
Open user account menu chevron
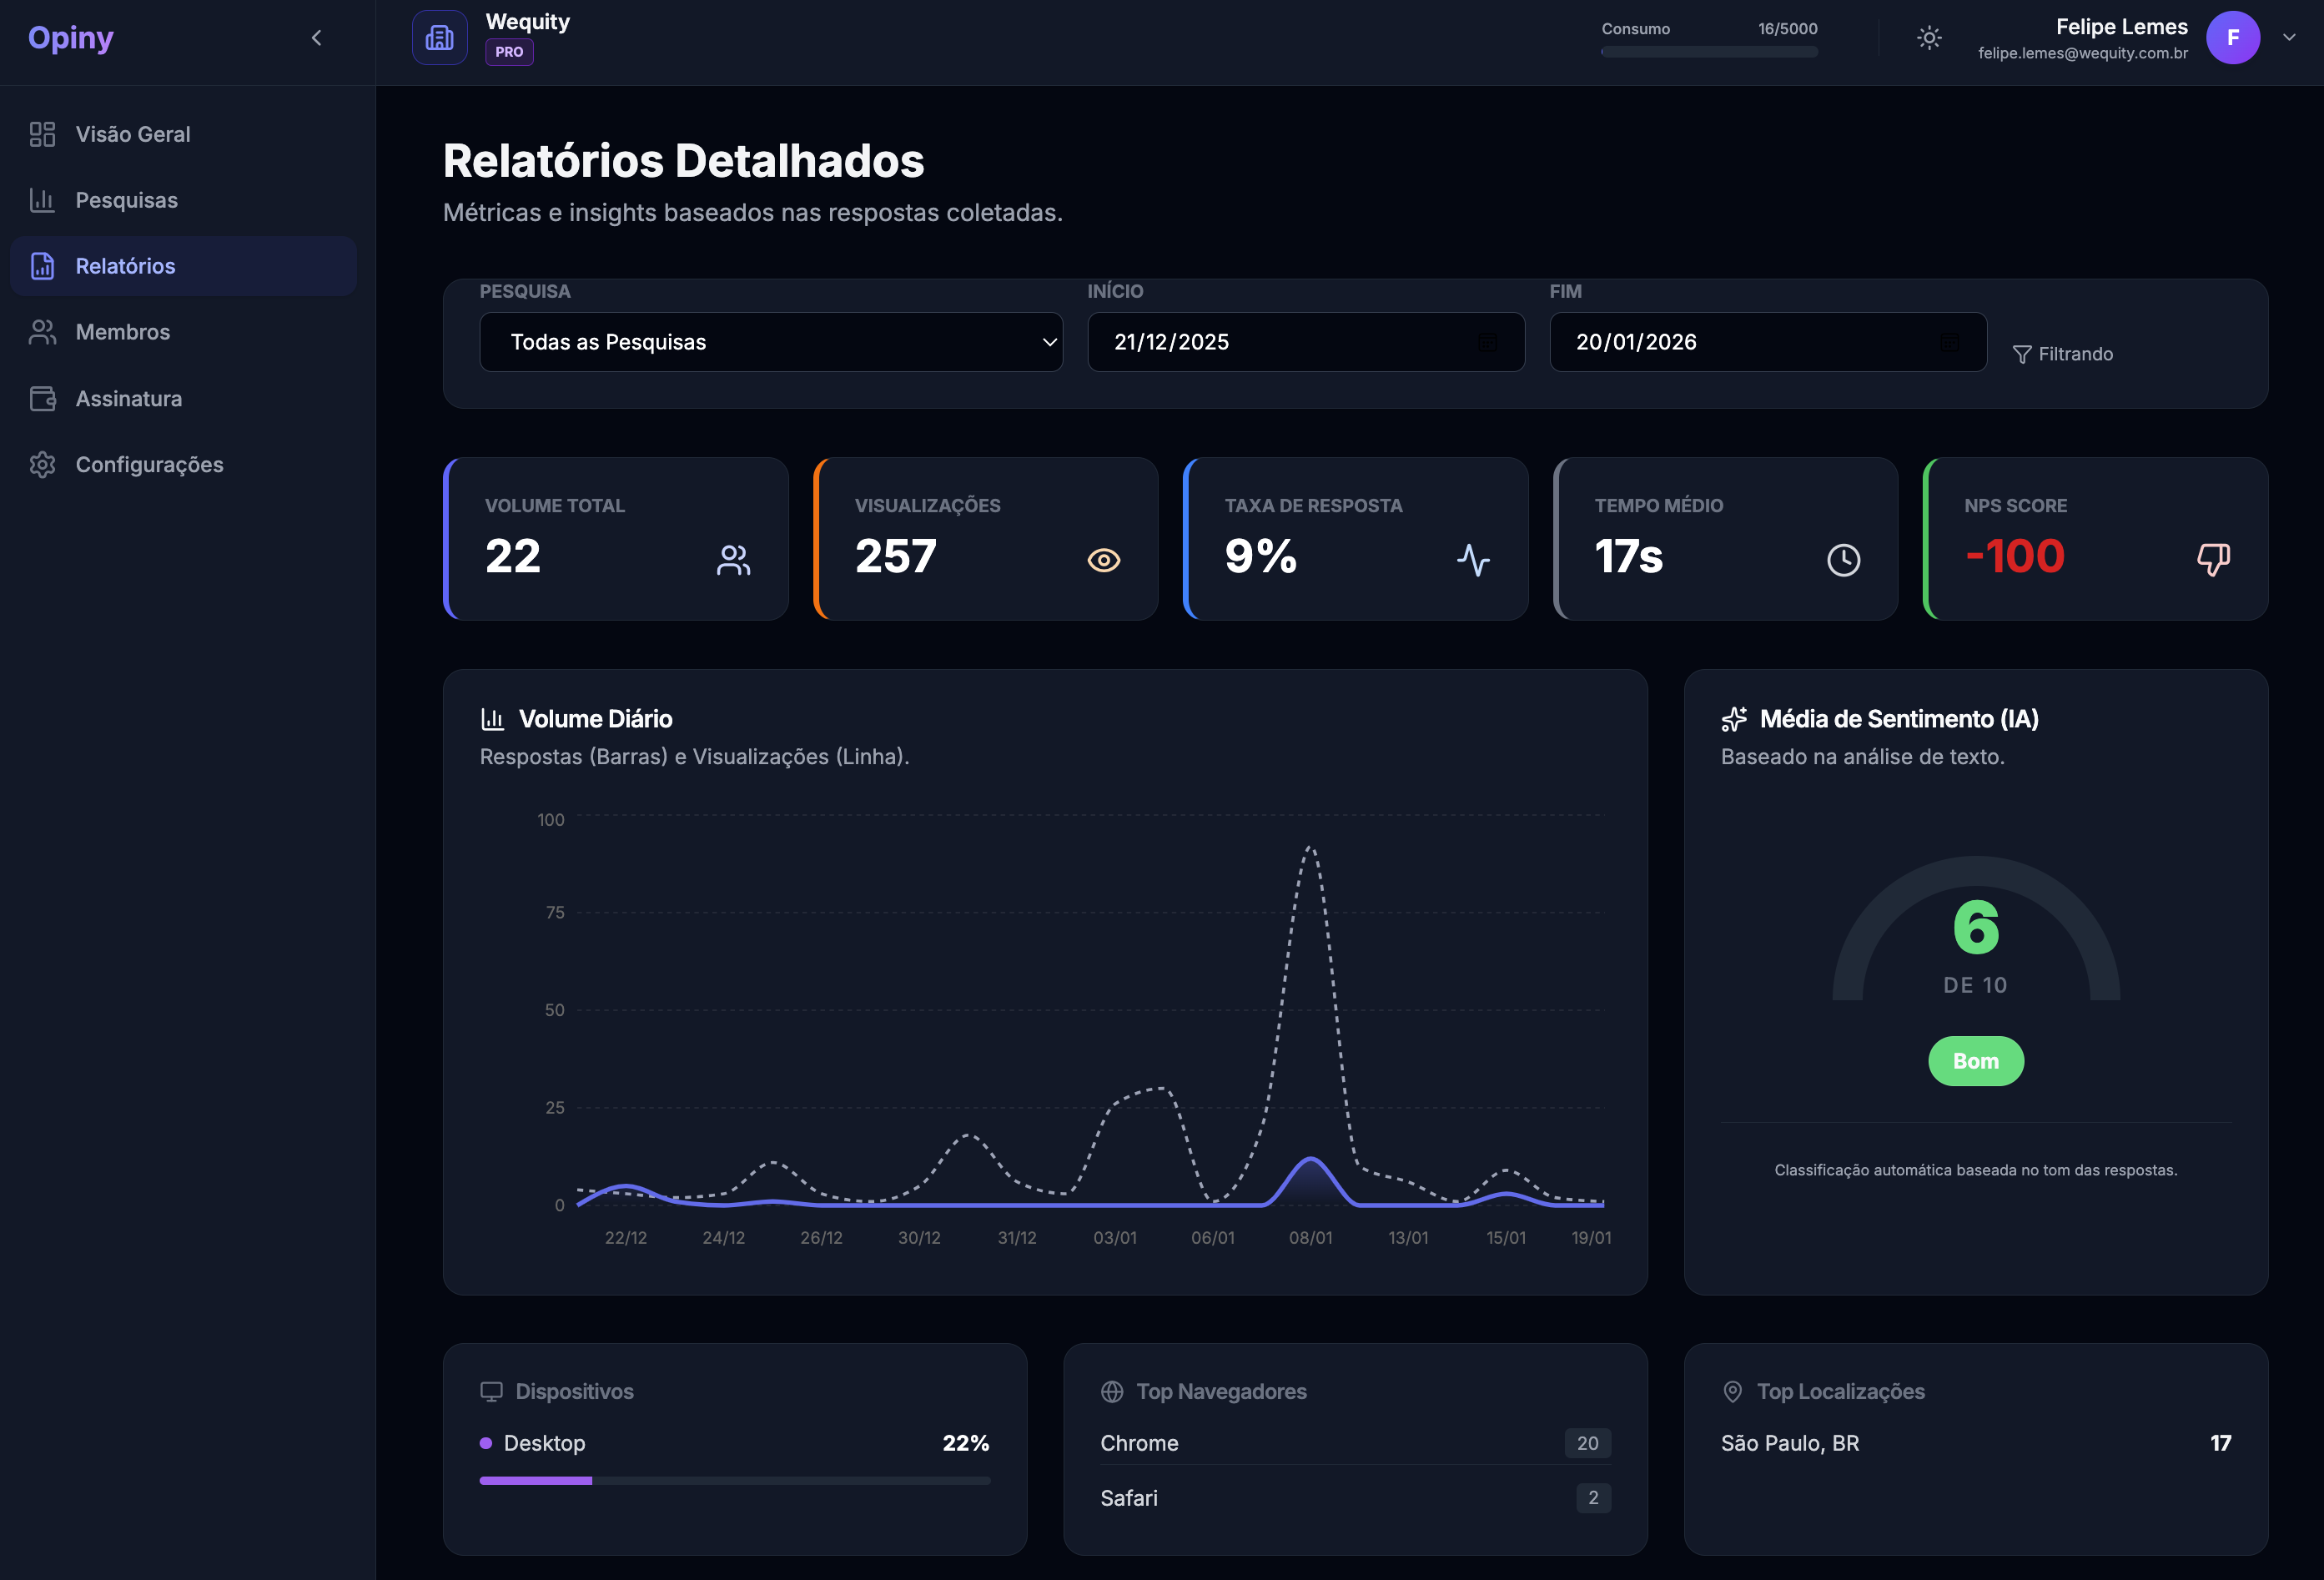pos(2288,38)
